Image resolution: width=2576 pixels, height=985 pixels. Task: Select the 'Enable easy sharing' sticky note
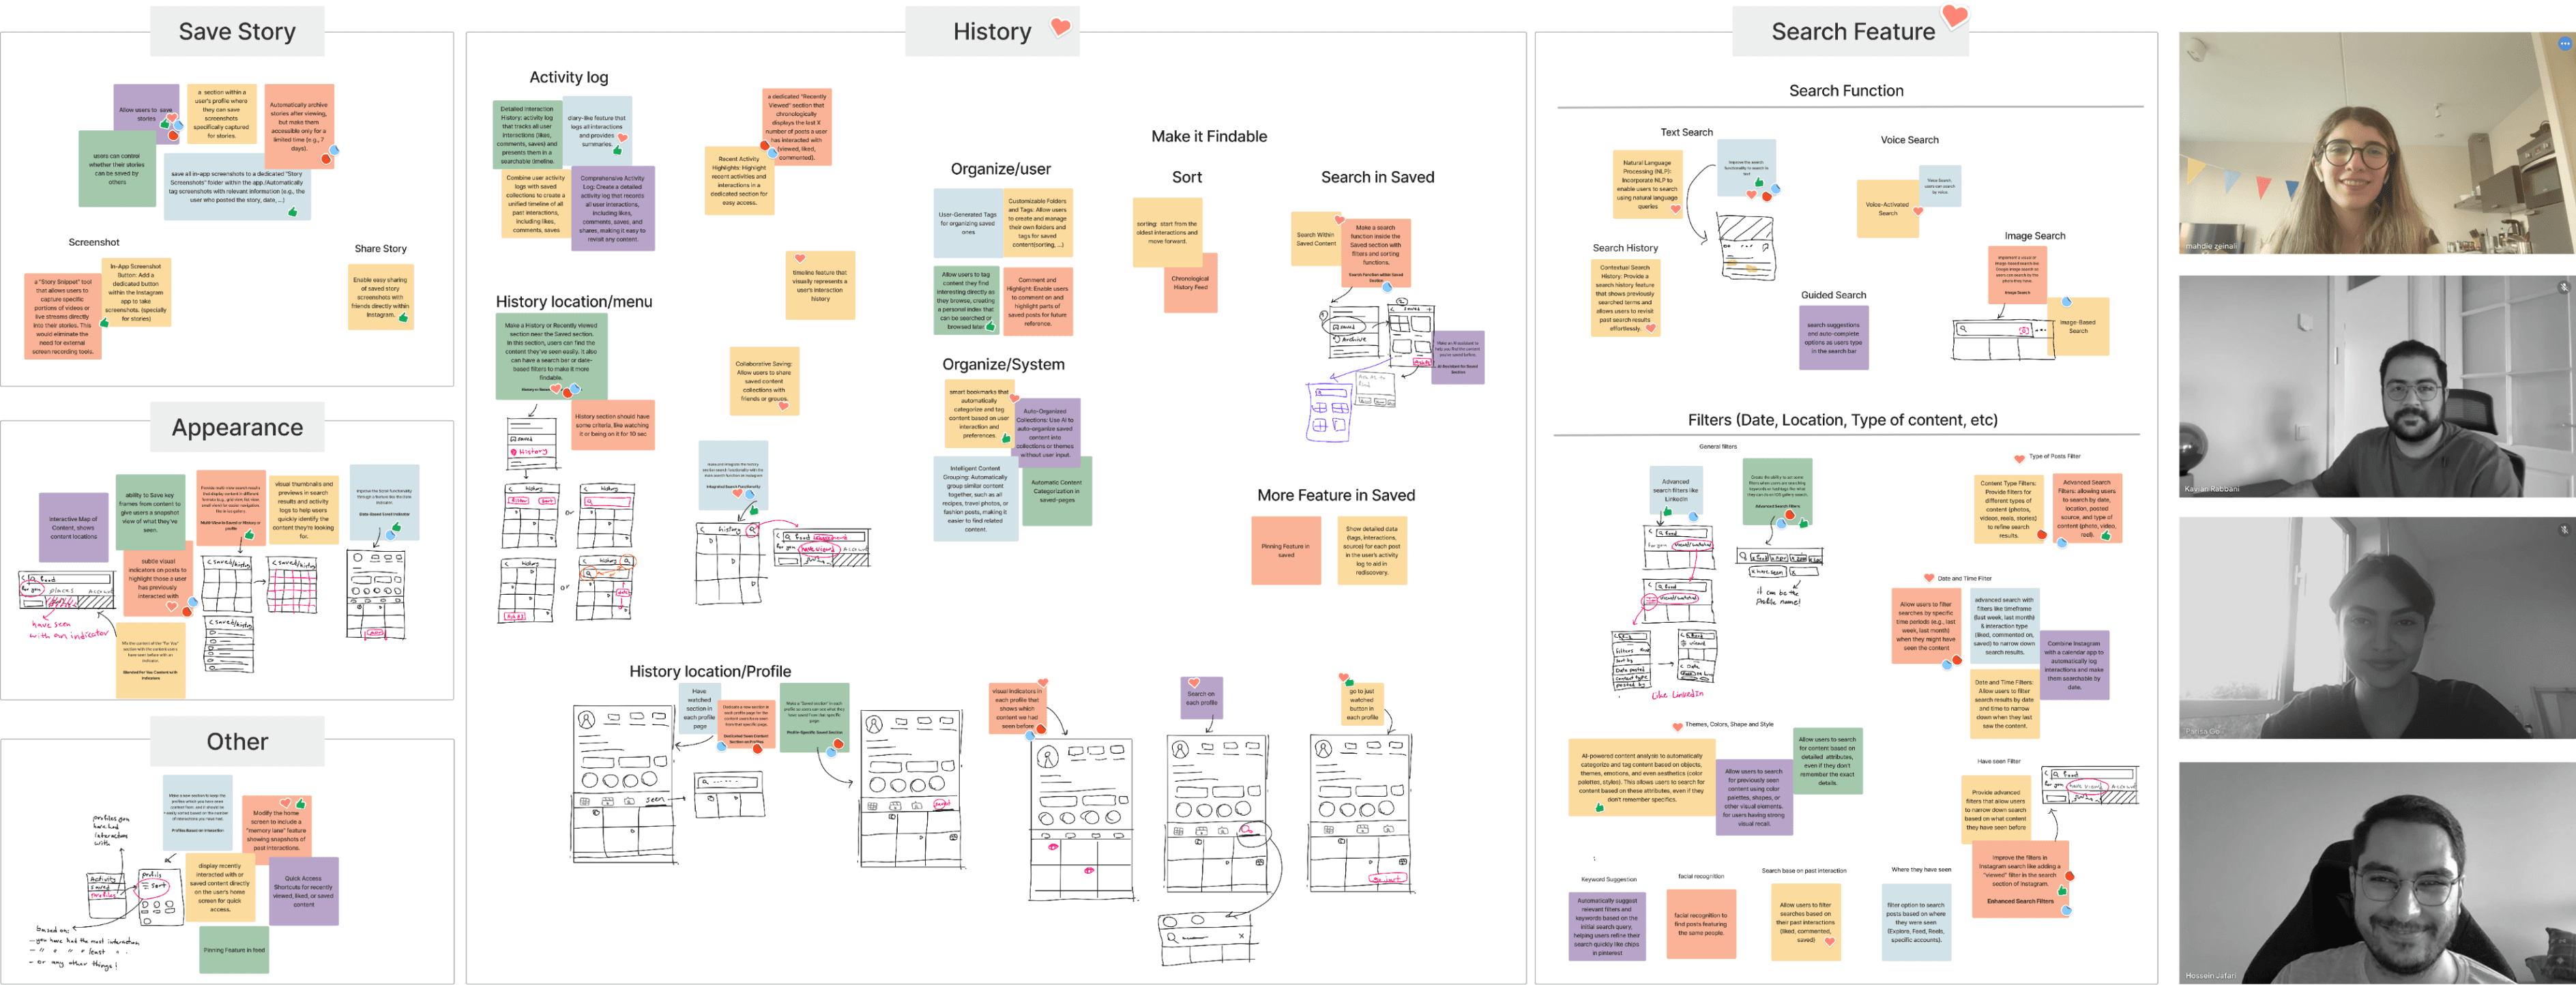click(380, 297)
